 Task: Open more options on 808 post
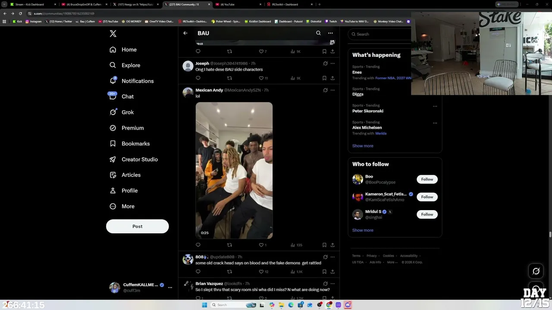pyautogui.click(x=332, y=257)
